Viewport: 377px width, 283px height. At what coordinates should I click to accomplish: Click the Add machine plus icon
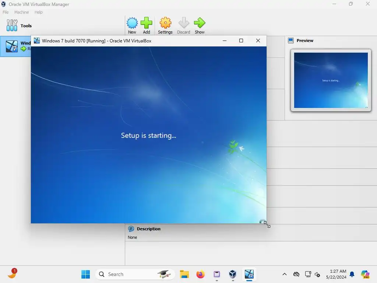coord(146,23)
